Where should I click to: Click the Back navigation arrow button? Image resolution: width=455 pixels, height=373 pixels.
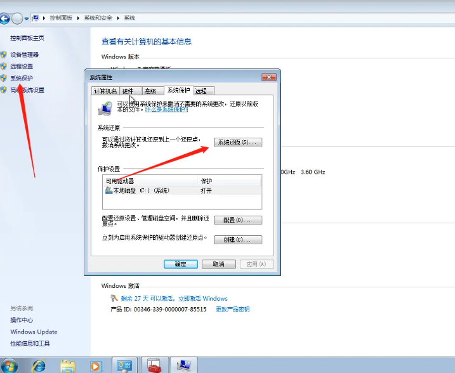point(6,18)
